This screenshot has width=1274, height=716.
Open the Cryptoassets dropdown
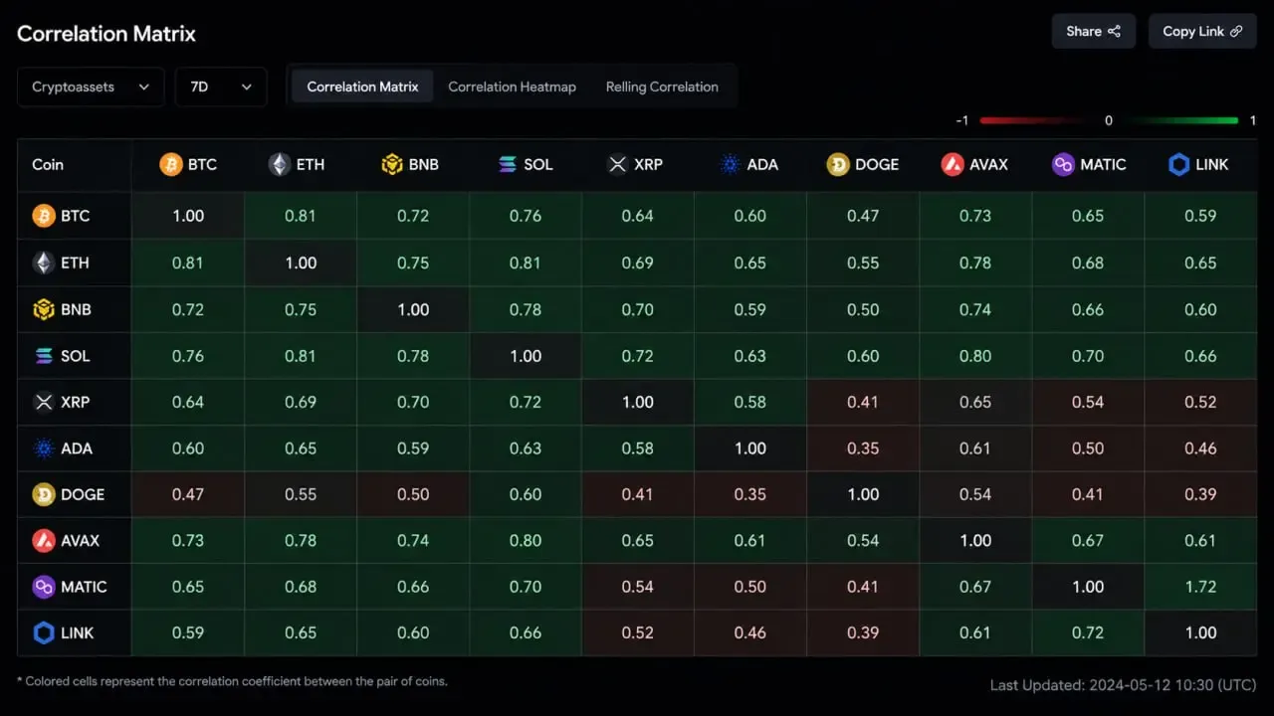point(91,87)
